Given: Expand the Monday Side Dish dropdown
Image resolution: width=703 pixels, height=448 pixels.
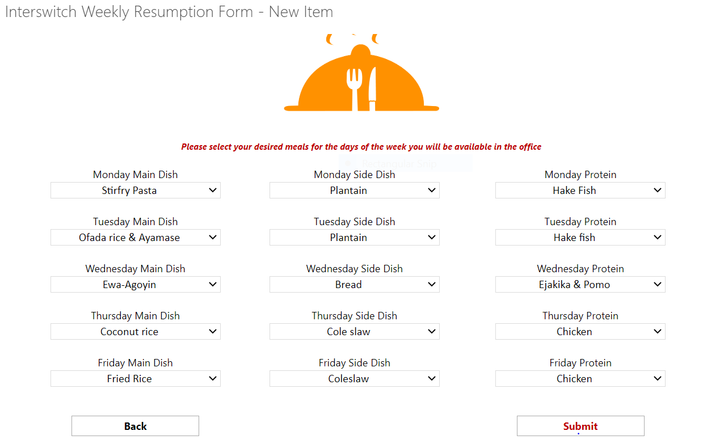Looking at the screenshot, I should point(354,191).
